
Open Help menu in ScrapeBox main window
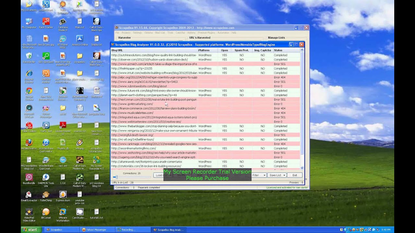[234, 33]
